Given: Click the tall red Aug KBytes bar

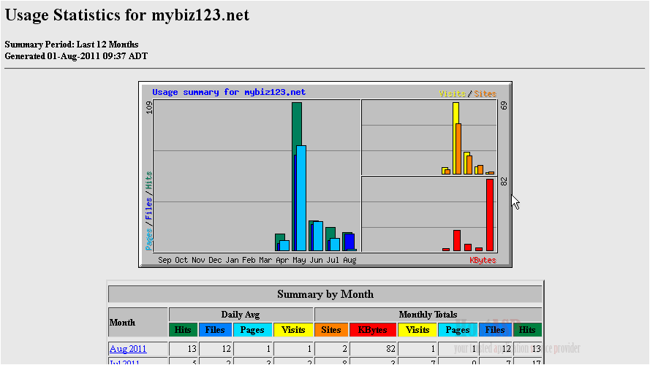Looking at the screenshot, I should click(490, 214).
